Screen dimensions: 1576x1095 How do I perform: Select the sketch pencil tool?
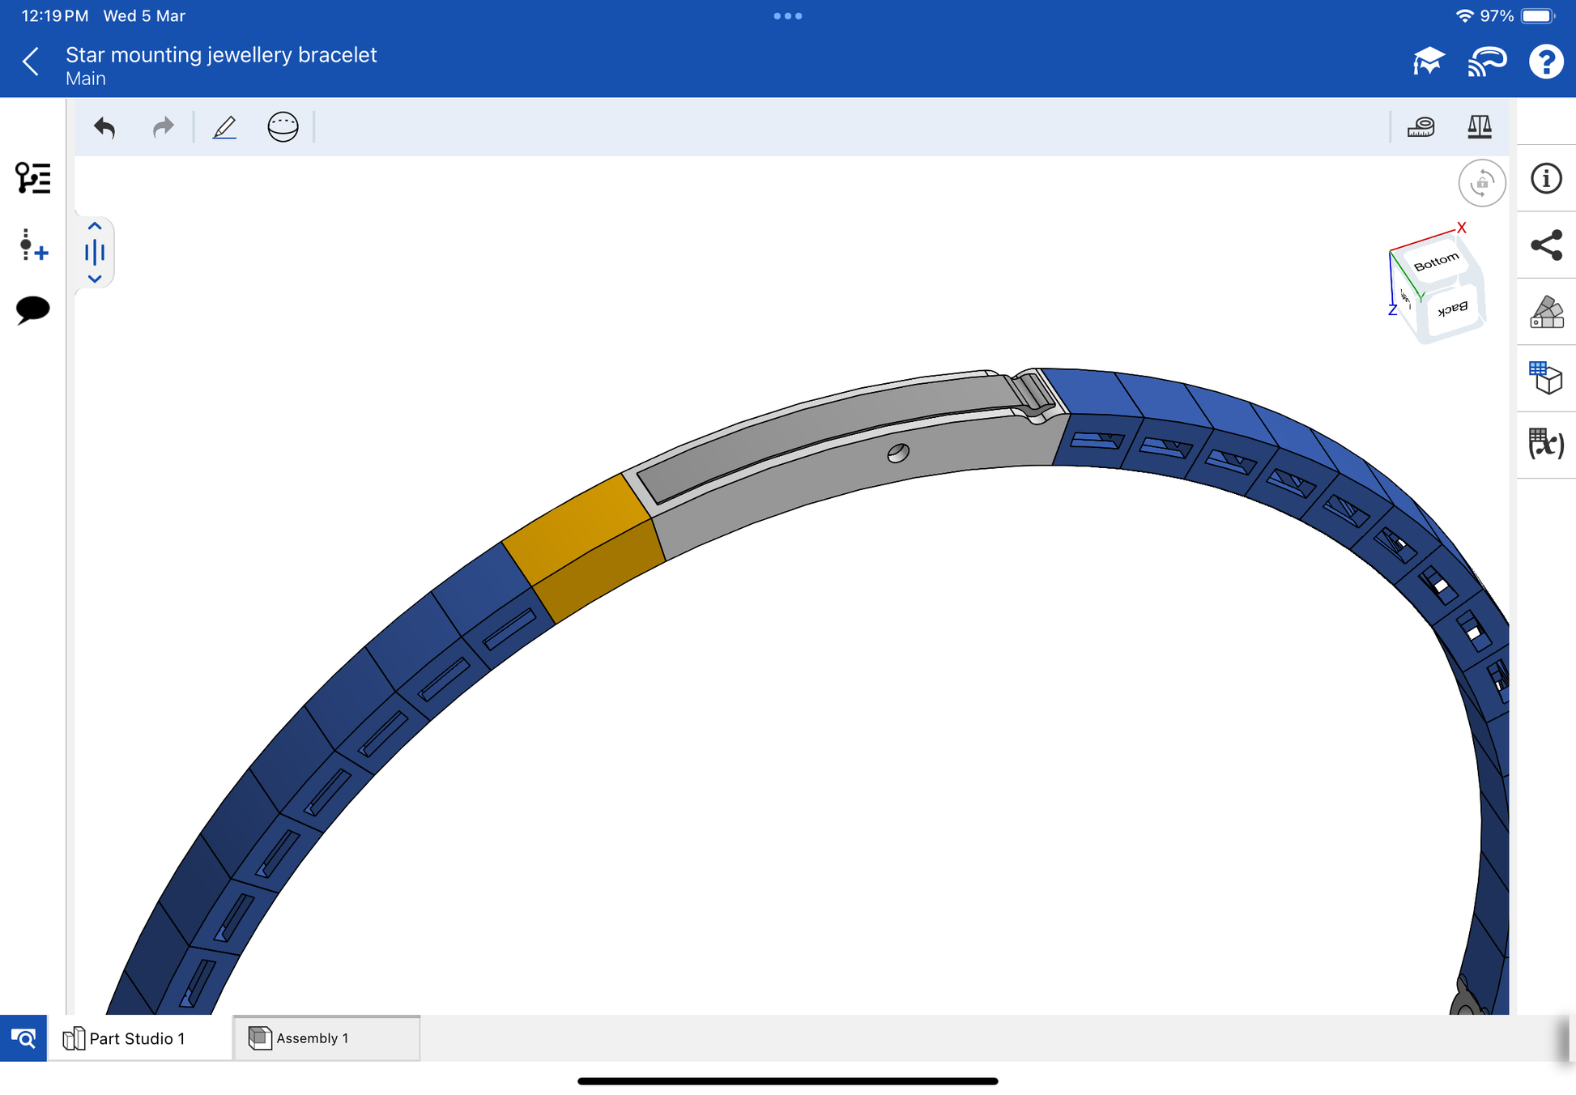tap(224, 127)
